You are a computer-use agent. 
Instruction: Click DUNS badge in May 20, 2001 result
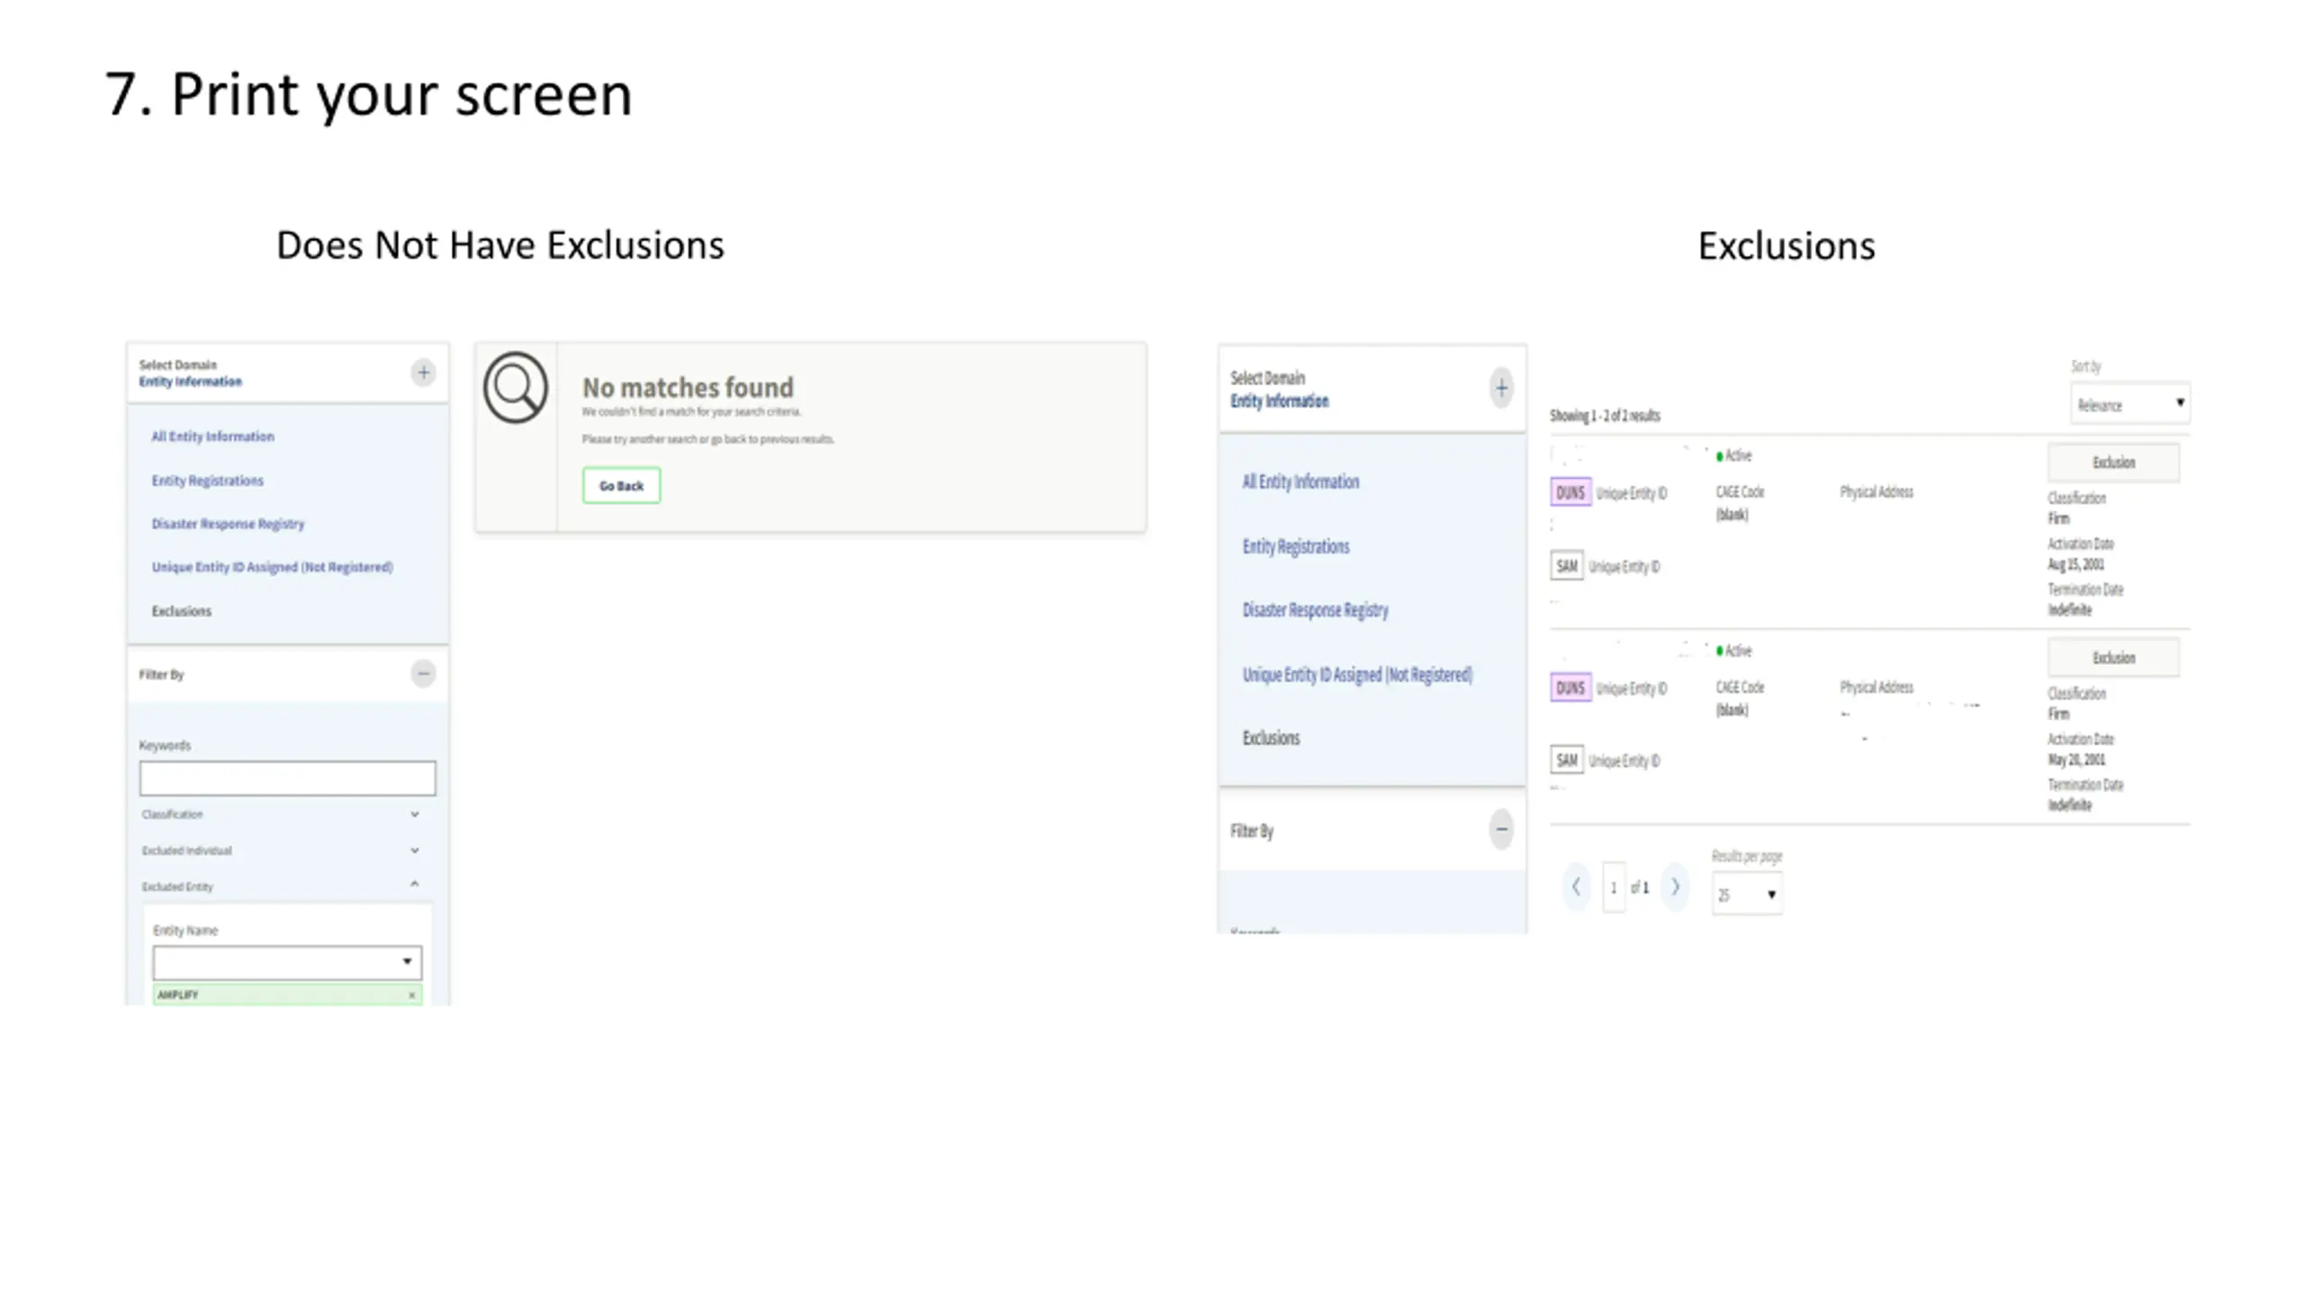(x=1570, y=688)
